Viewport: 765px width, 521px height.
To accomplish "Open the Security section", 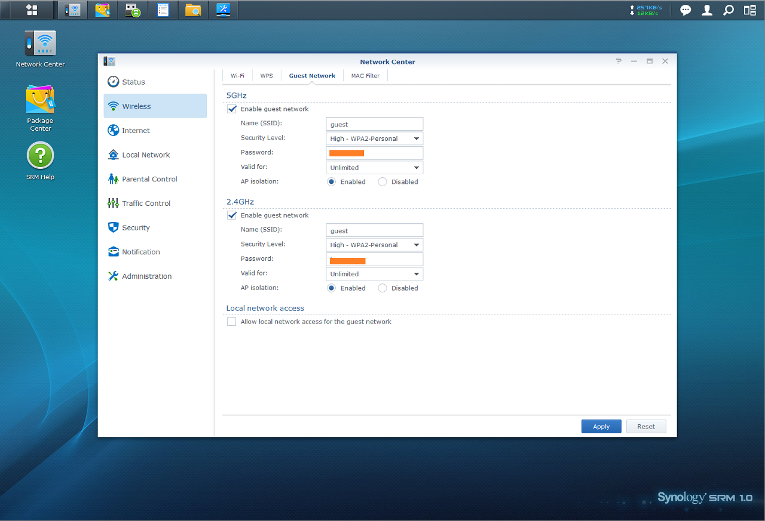I will click(x=155, y=227).
